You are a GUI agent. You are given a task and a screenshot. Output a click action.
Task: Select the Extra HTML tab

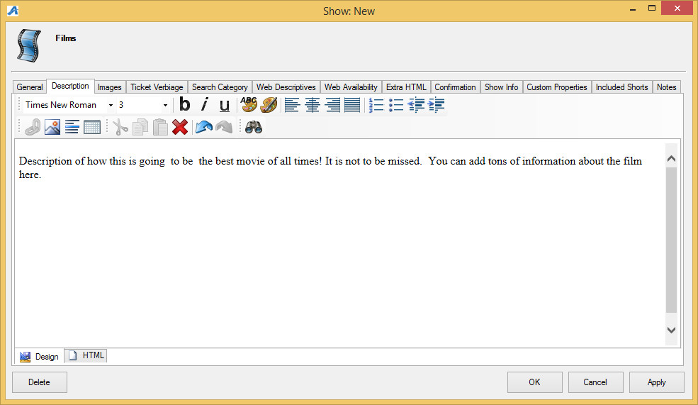pyautogui.click(x=406, y=87)
